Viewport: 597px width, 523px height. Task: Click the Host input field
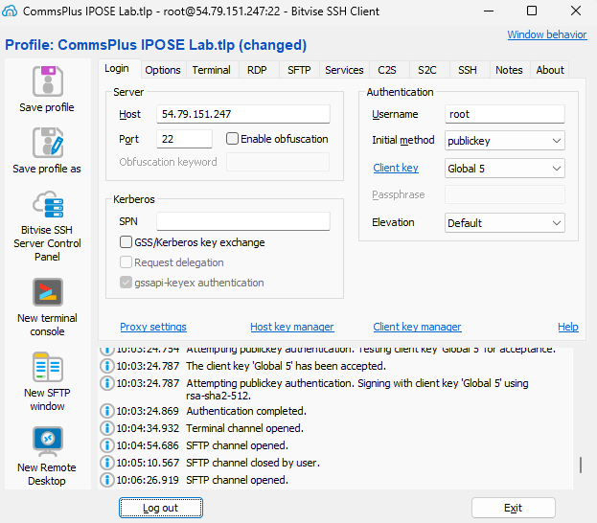243,114
